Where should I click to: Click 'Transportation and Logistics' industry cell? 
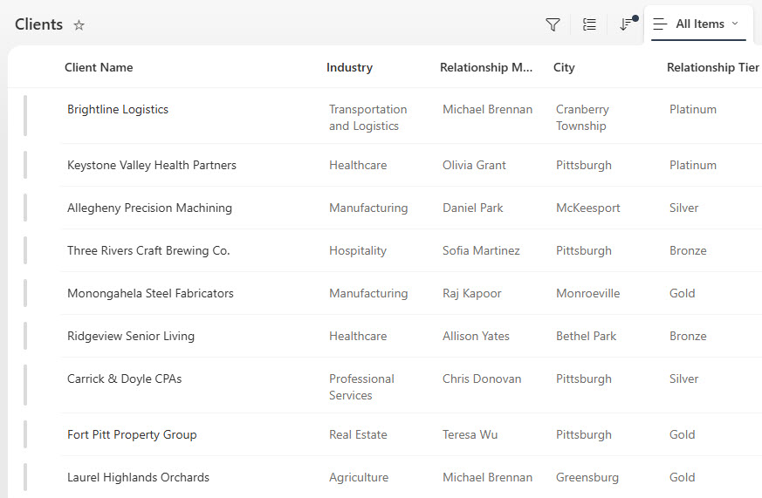(367, 118)
